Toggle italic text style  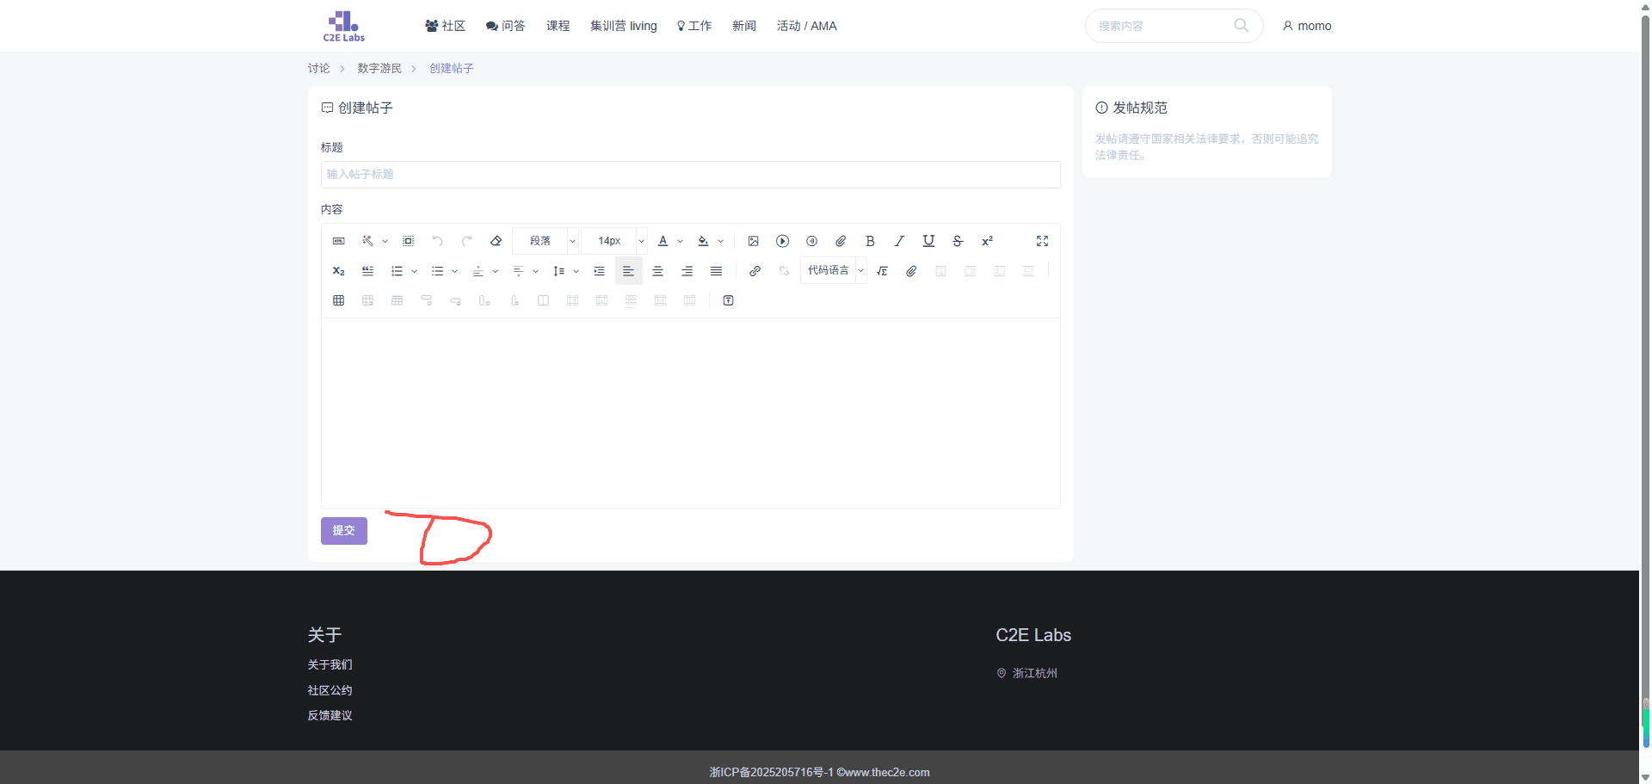(x=899, y=241)
